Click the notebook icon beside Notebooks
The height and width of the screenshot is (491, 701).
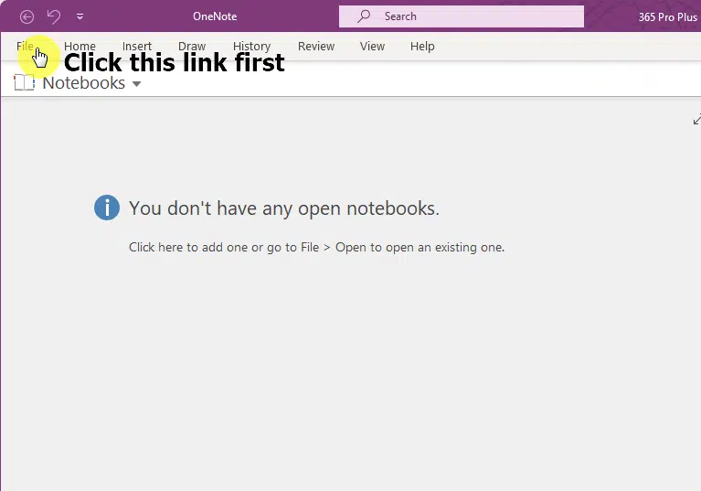[x=24, y=82]
